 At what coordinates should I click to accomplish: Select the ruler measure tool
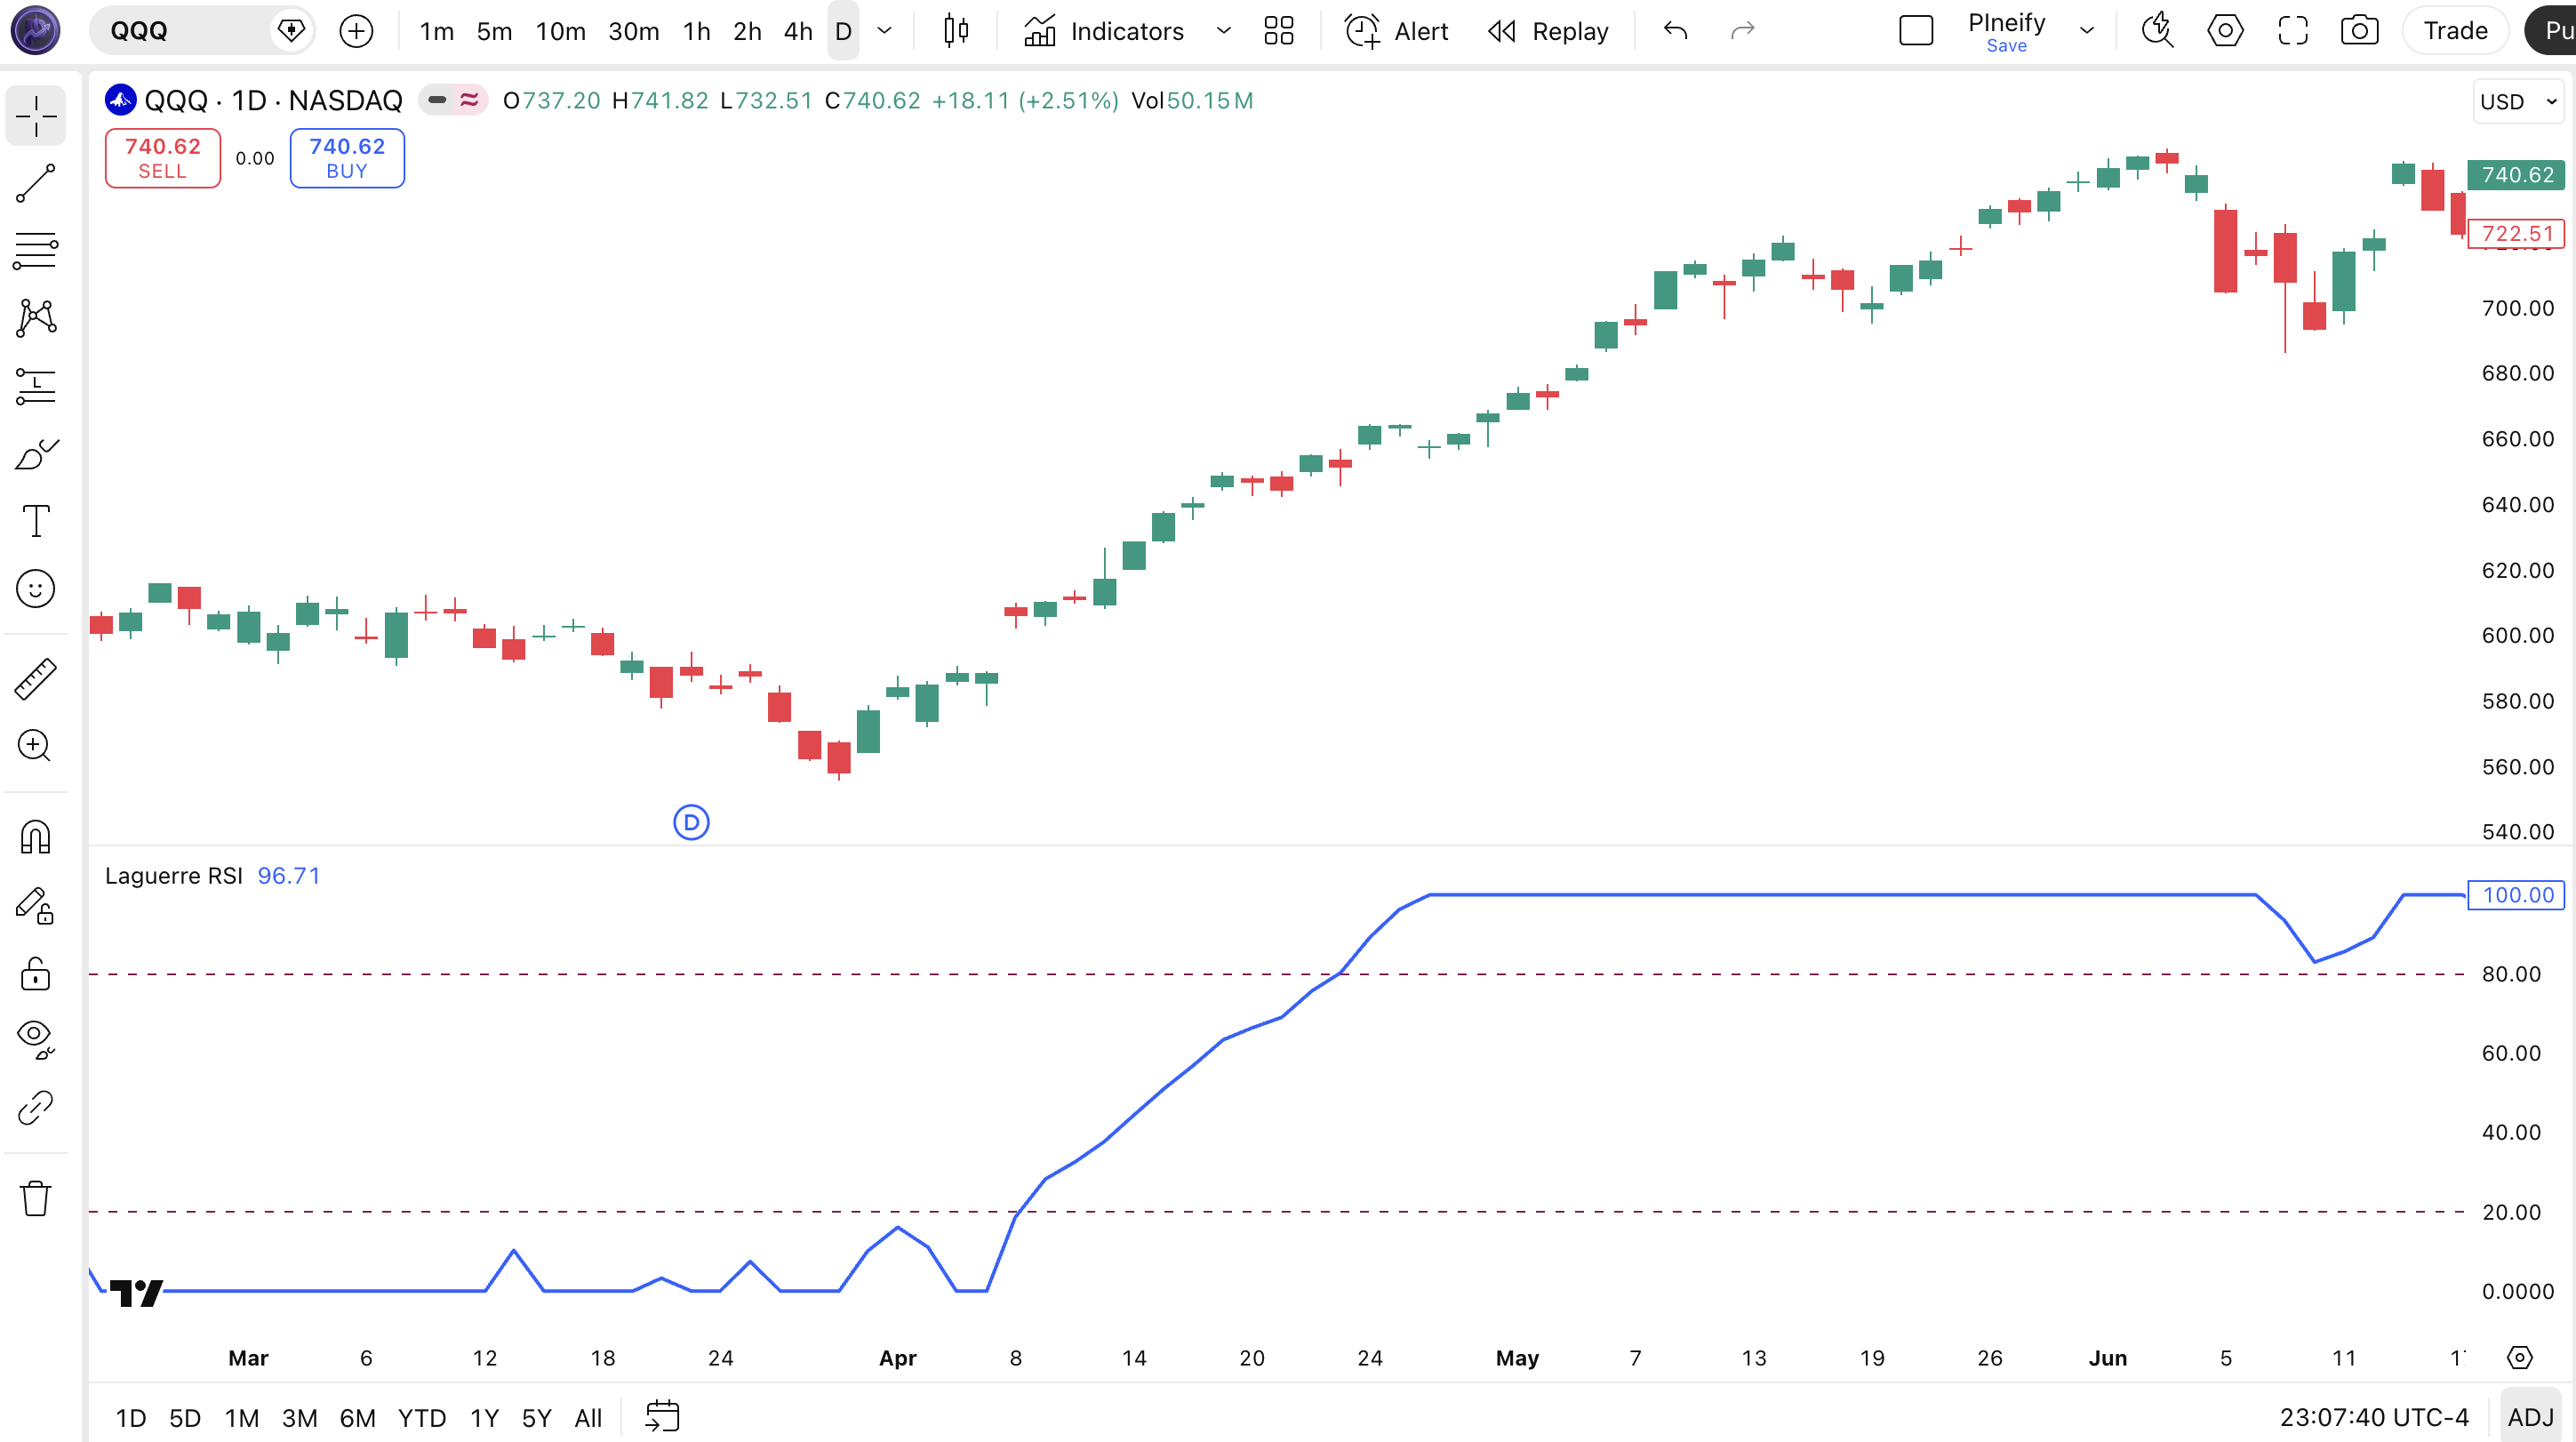tap(36, 679)
